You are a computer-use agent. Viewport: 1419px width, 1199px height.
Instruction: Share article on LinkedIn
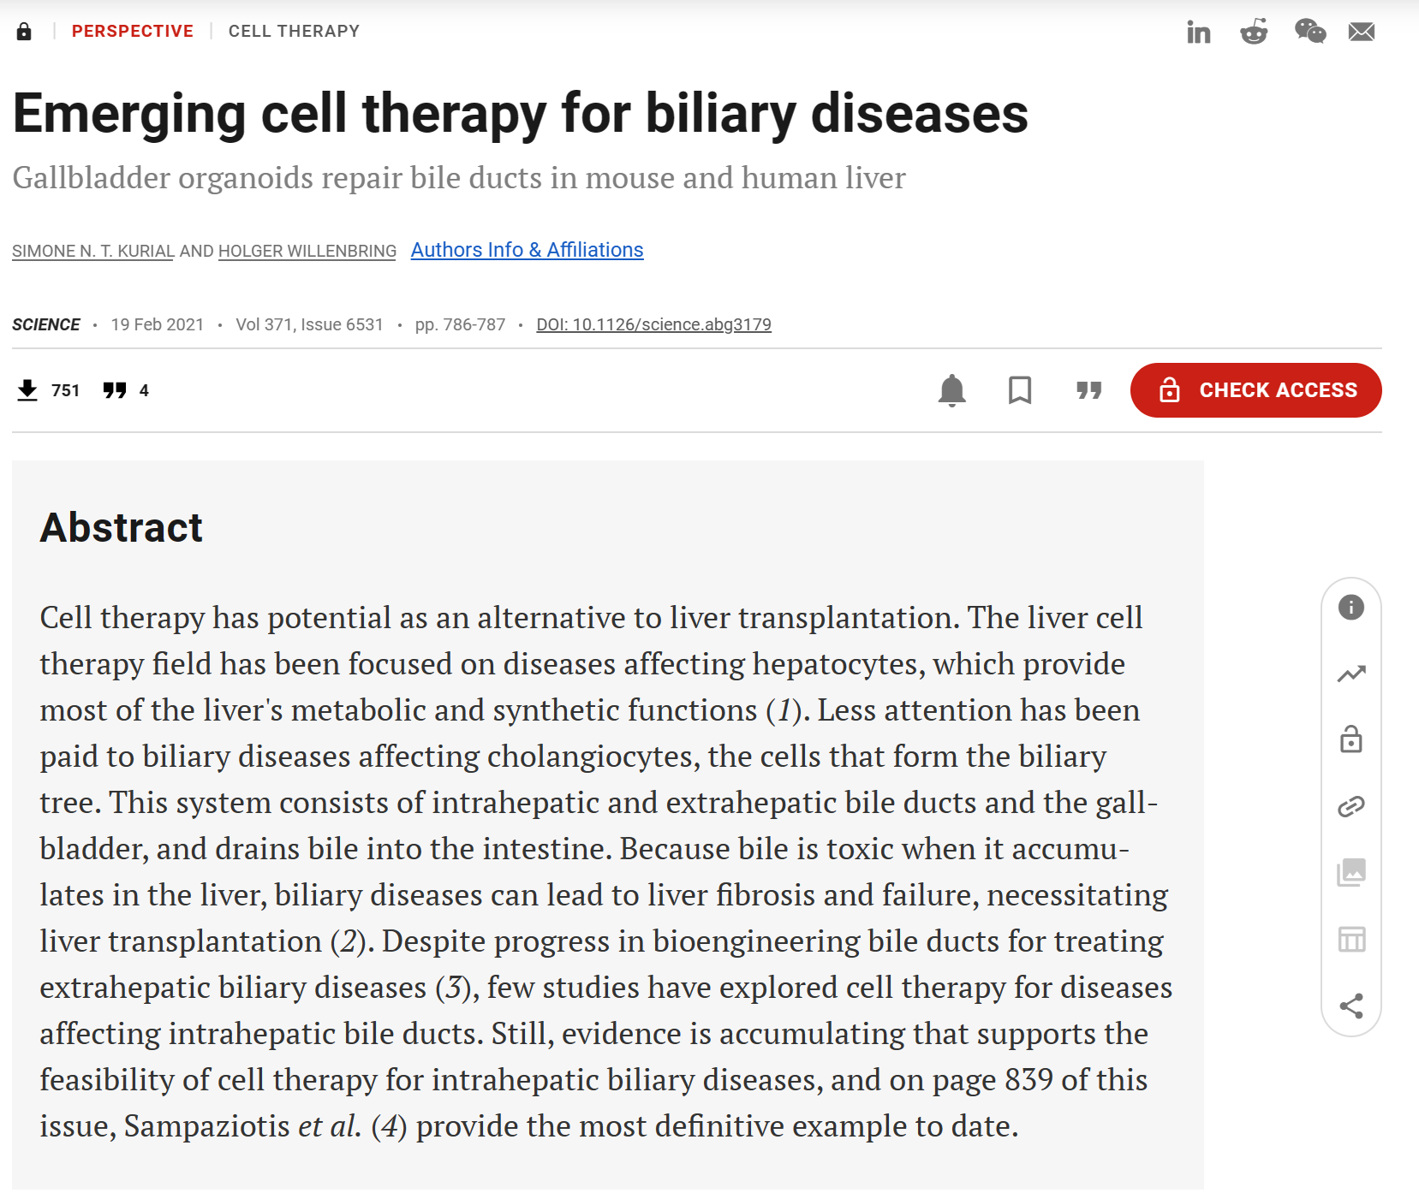1198,33
